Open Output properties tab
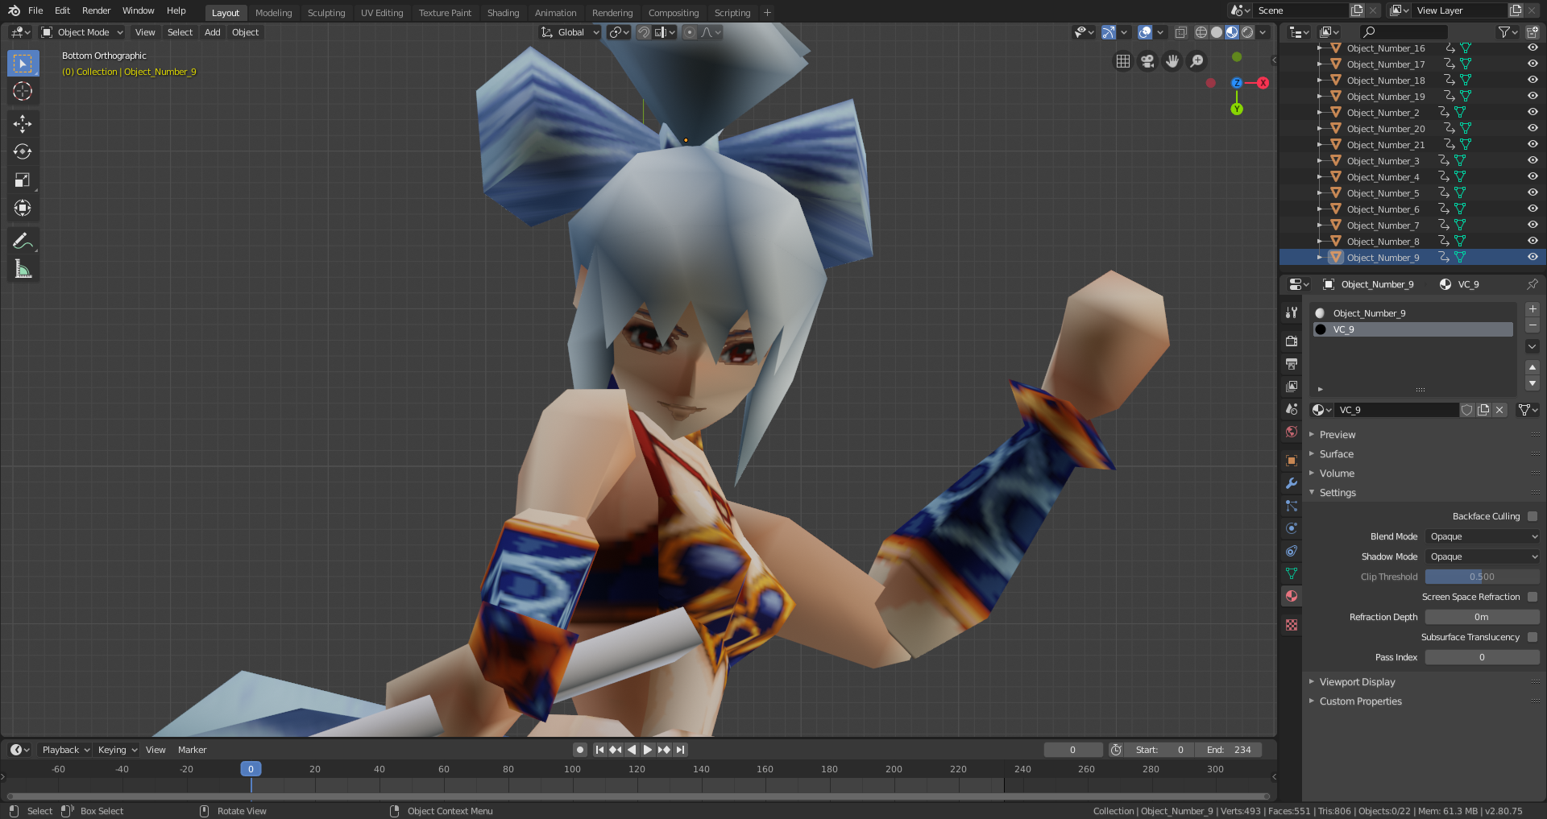The width and height of the screenshot is (1547, 819). [1292, 364]
